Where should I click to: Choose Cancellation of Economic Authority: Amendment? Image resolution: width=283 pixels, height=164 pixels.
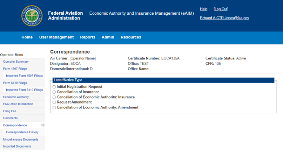pyautogui.click(x=54, y=107)
